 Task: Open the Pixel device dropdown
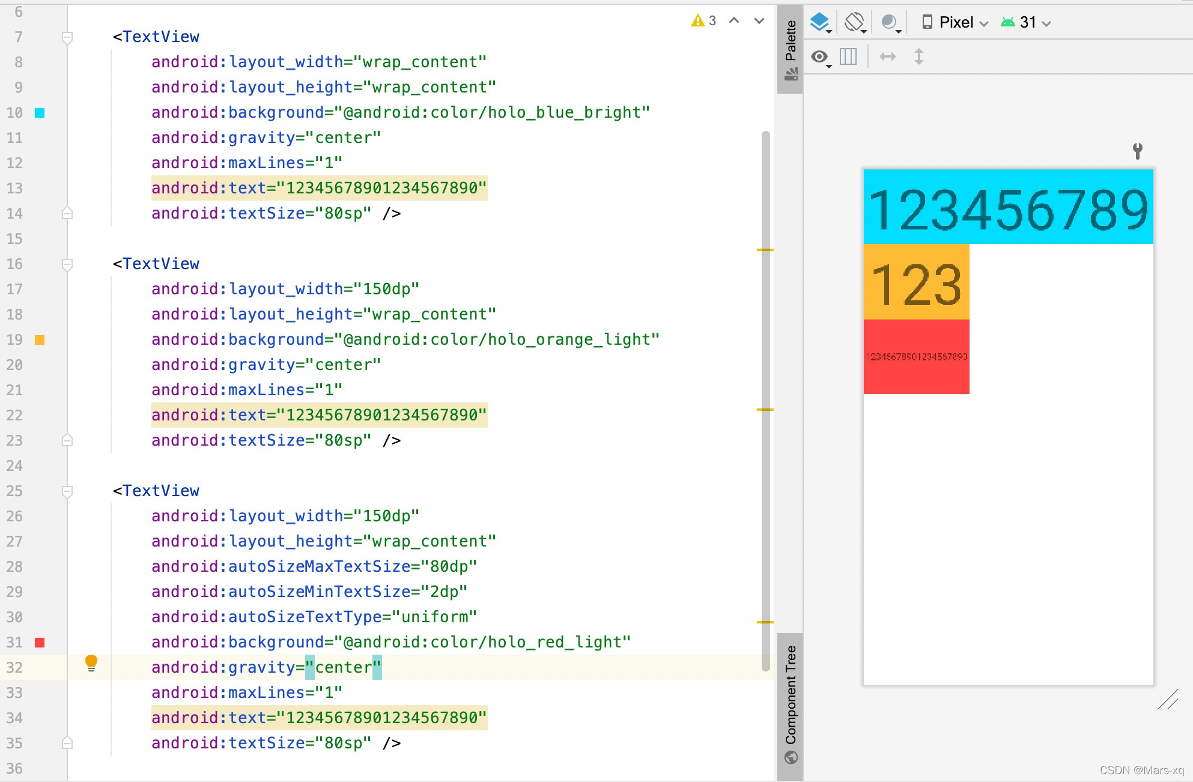955,22
